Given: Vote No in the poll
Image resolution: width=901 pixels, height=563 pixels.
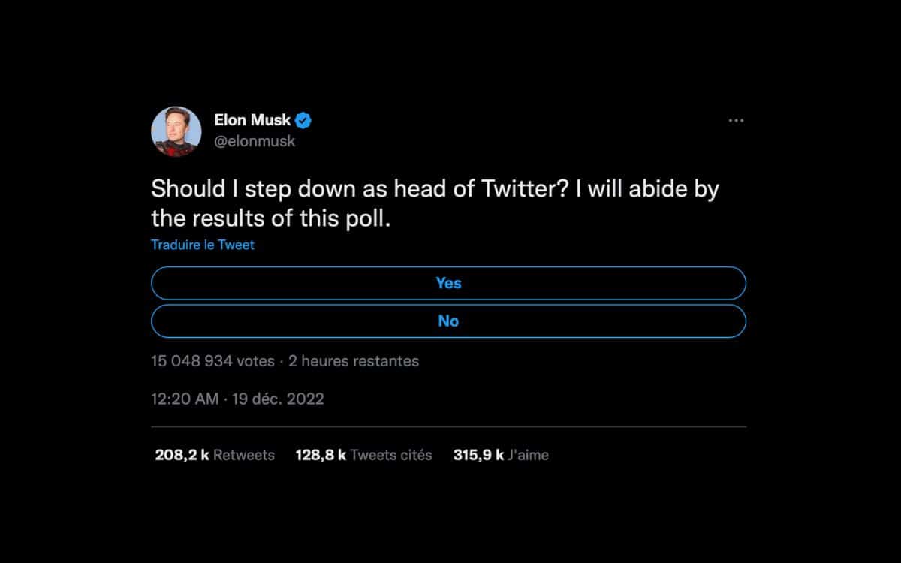Looking at the screenshot, I should point(448,321).
